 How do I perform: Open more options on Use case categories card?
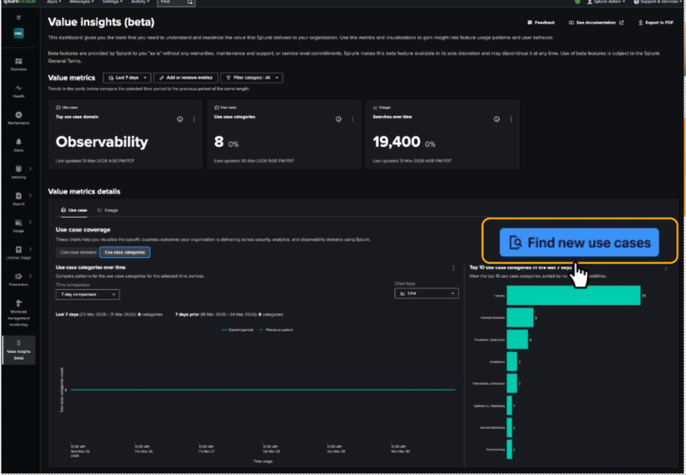coord(352,119)
